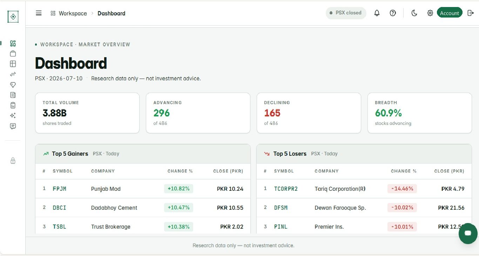Click the Top 5 Gainers trend icon
The height and width of the screenshot is (256, 479).
(x=46, y=154)
